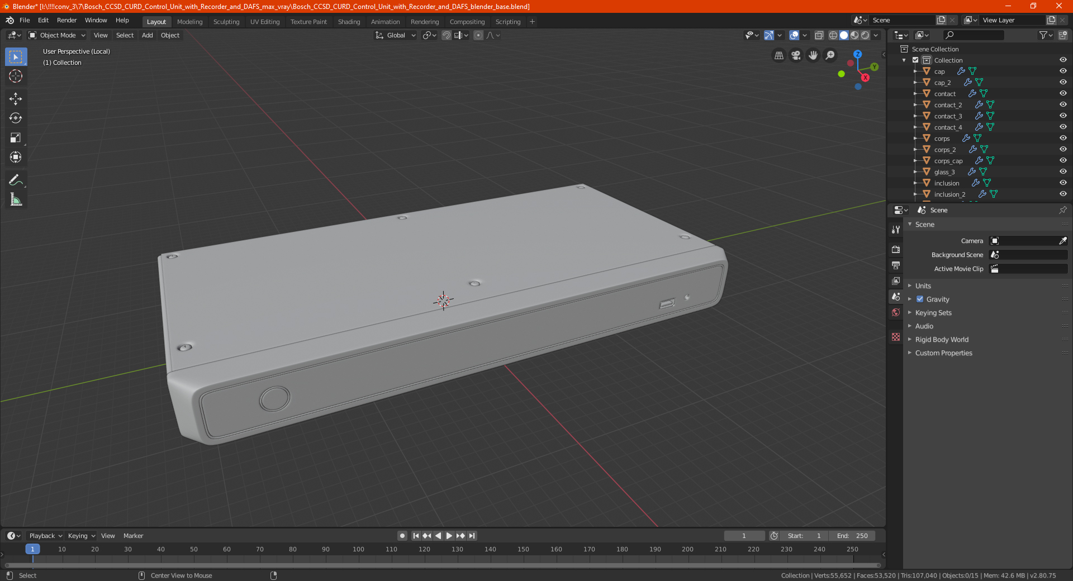Open Global transform orientation dropdown

pyautogui.click(x=395, y=35)
